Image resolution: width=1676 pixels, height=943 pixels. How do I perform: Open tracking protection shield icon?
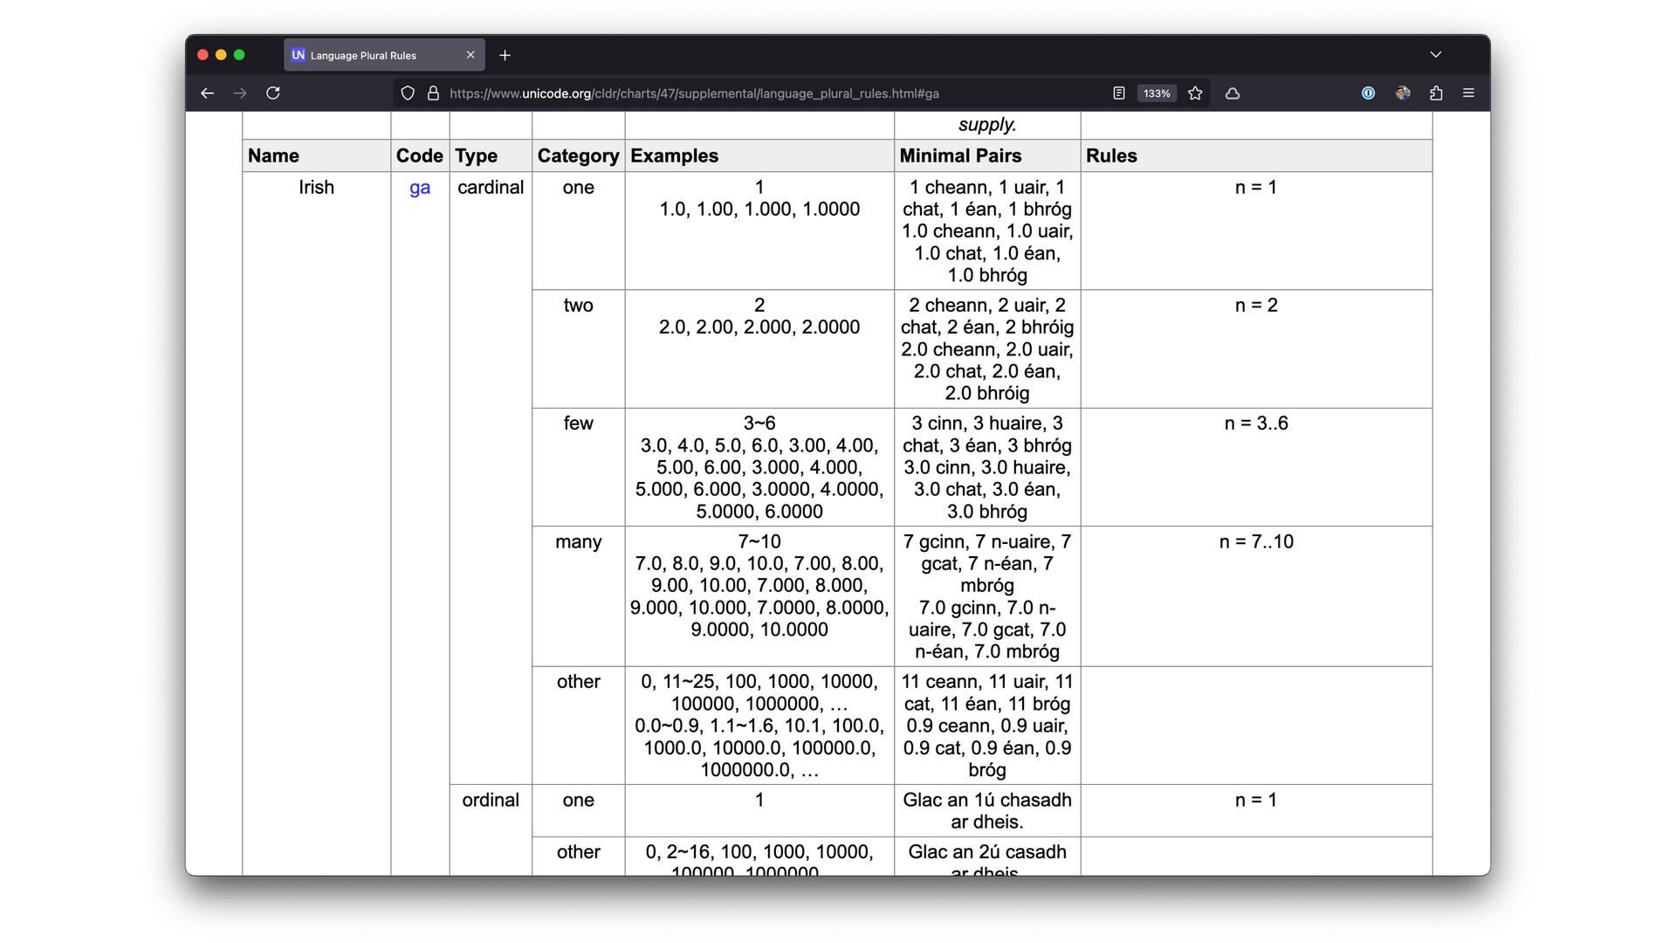click(408, 93)
